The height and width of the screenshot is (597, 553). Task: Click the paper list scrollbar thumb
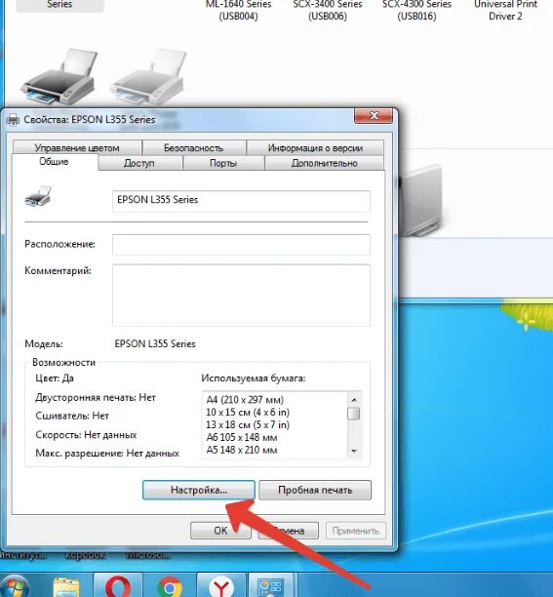point(354,414)
